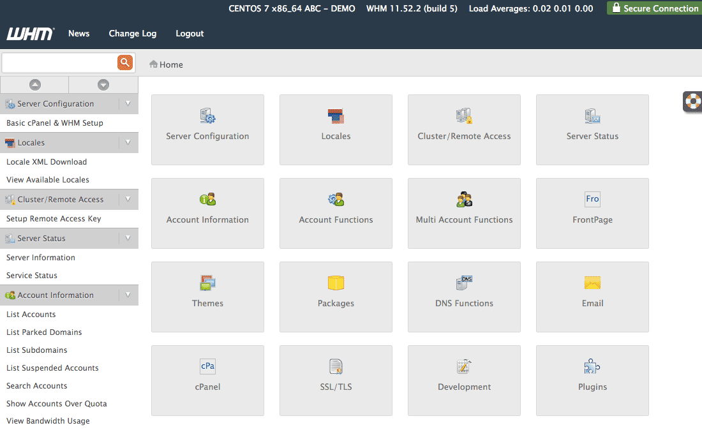Click sidebar Locales header flag icon
This screenshot has height=430, width=702.
click(10, 143)
